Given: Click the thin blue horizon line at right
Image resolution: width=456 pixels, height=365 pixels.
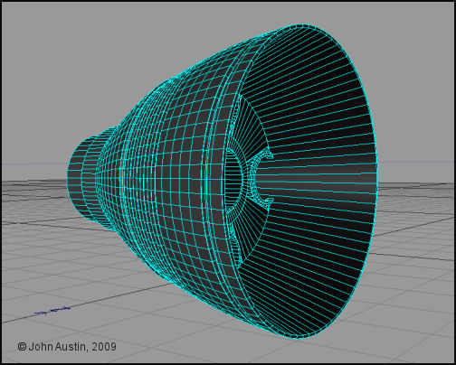Looking at the screenshot, I should [x=416, y=162].
